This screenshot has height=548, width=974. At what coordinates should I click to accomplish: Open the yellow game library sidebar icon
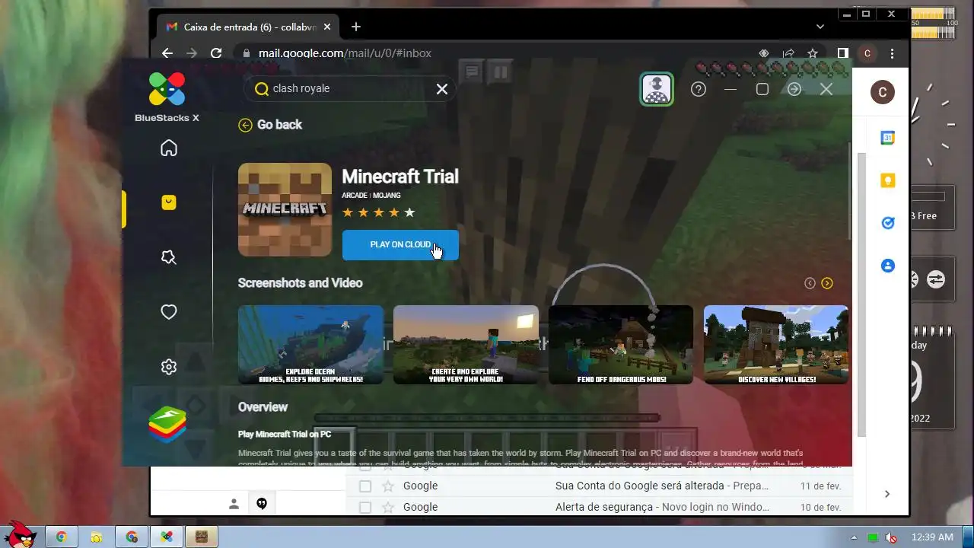[169, 202]
